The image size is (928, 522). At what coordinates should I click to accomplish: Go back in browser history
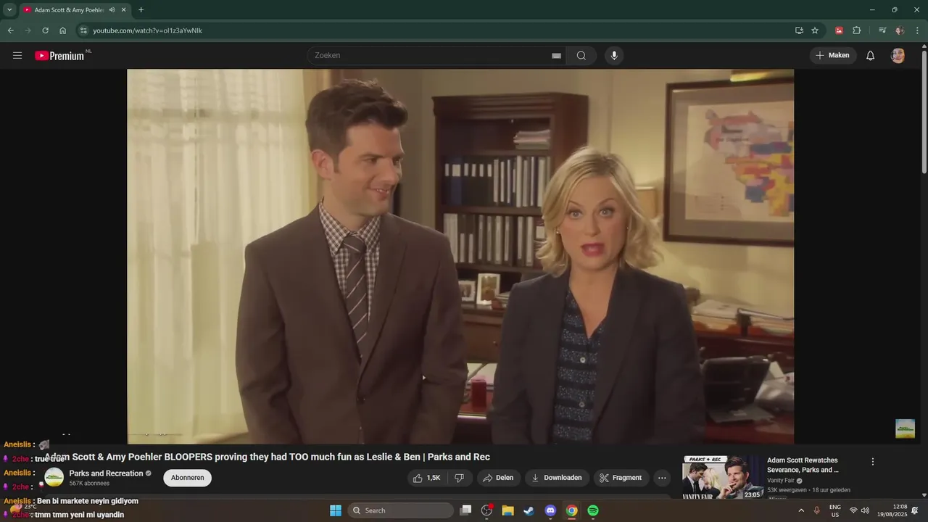(x=10, y=30)
